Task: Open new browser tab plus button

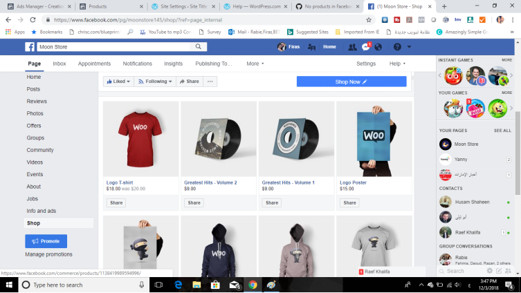Action: point(444,6)
